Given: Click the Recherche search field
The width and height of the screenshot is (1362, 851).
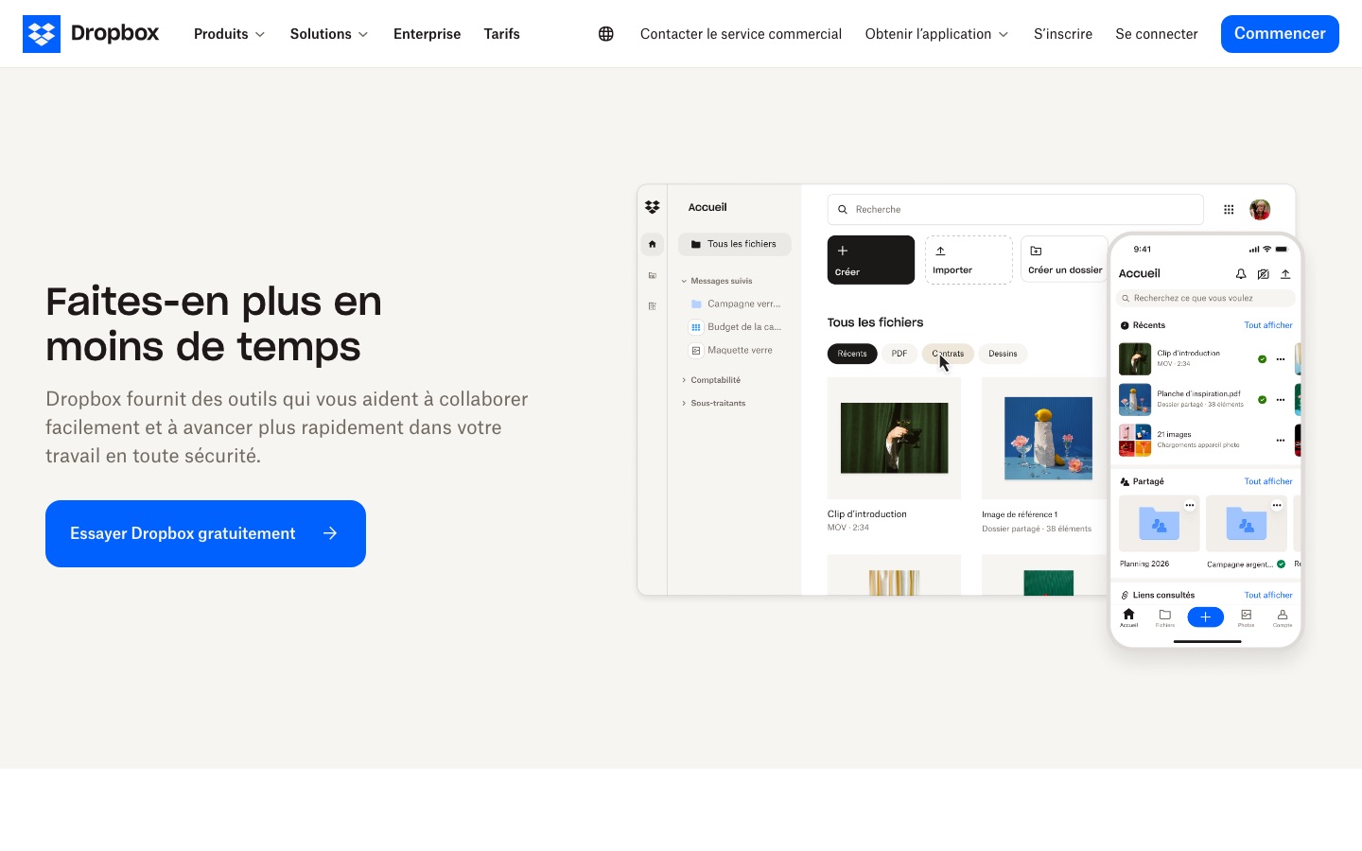Looking at the screenshot, I should click(x=1016, y=210).
